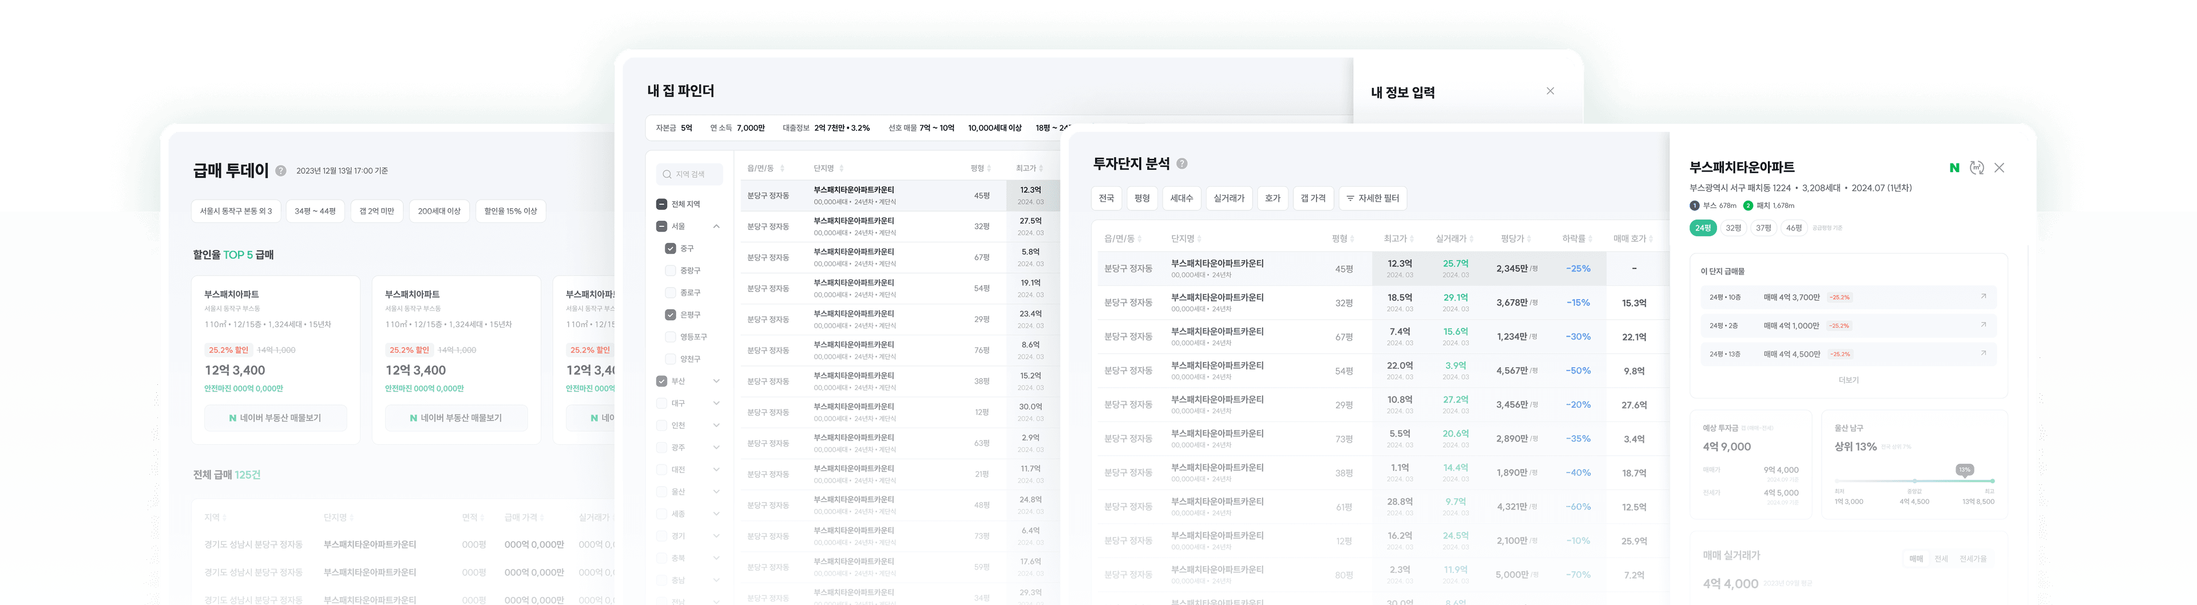
Task: Click the 서울시 동작구 본동 외 3 filter chip
Action: point(235,210)
